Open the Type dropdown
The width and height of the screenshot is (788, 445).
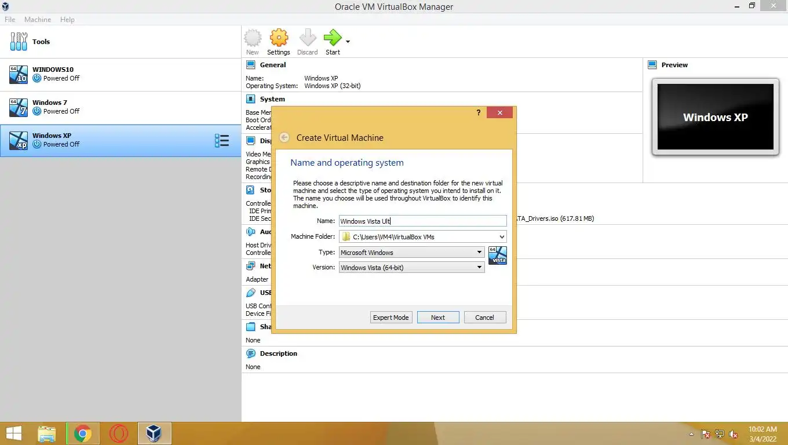412,252
